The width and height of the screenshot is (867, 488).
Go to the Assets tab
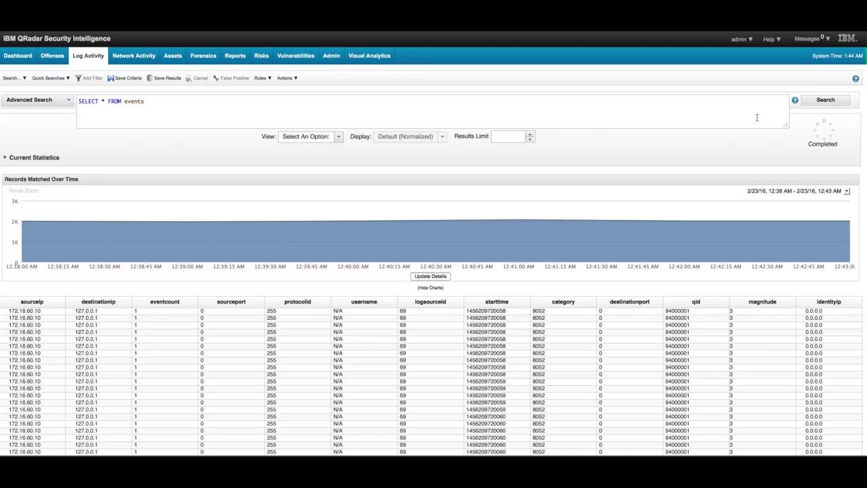(173, 56)
